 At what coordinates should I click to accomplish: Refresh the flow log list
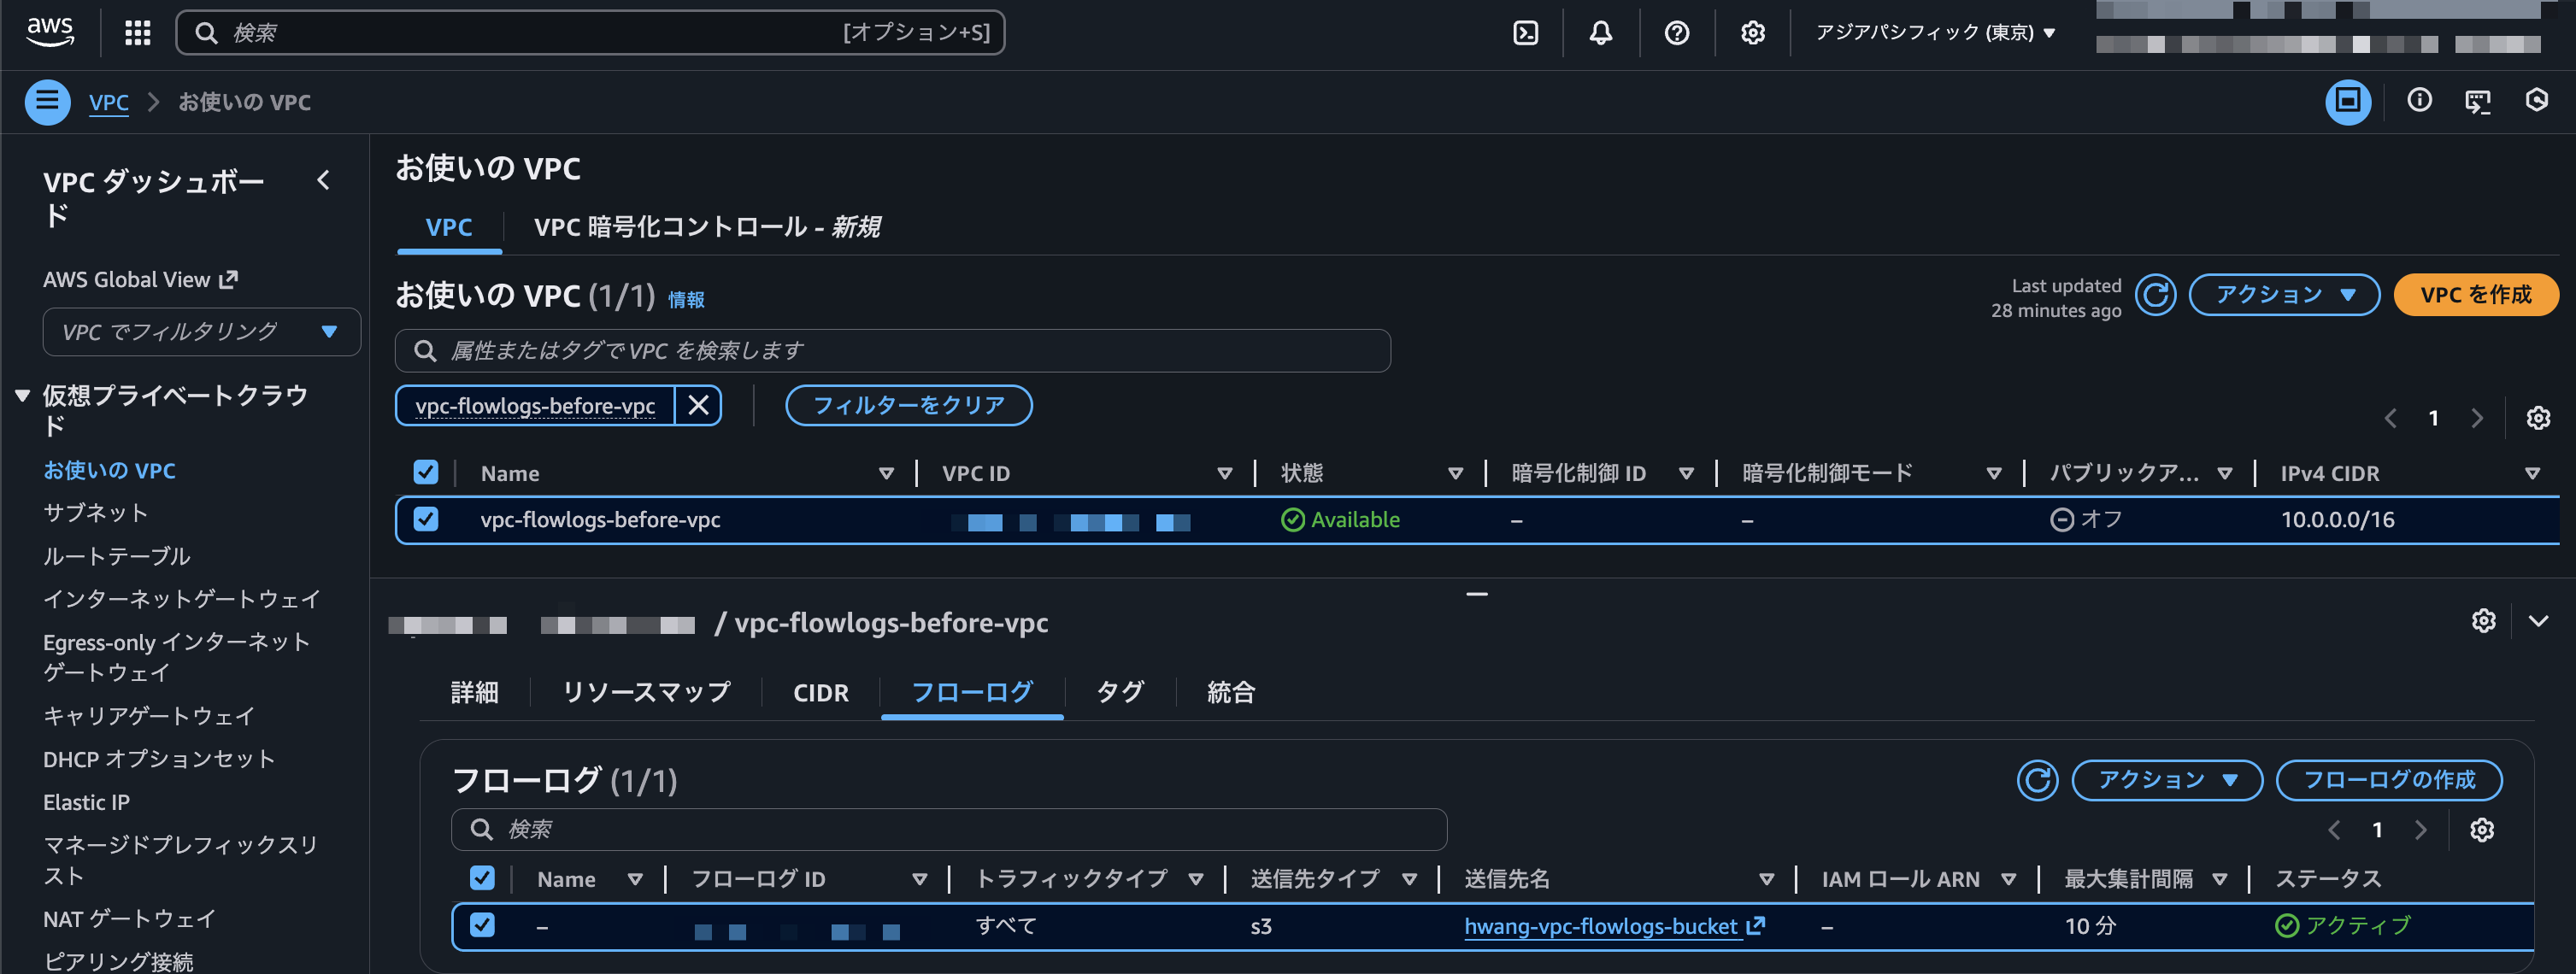(2038, 780)
